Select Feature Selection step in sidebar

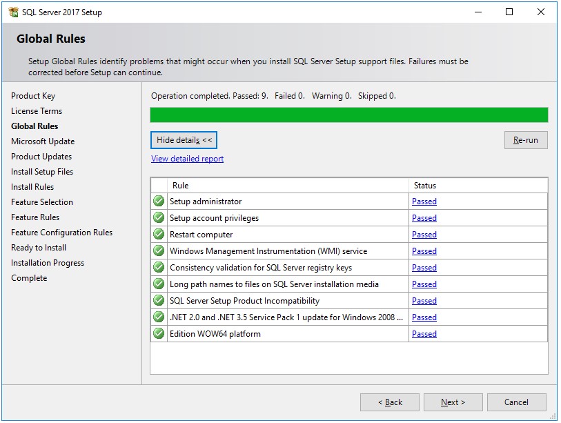click(x=42, y=201)
